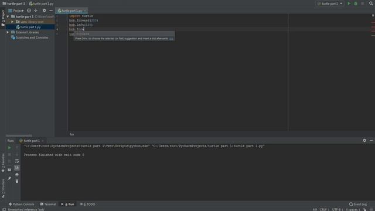The width and height of the screenshot is (375, 211).
Task: Change the UTF-8 file encoding
Action: [337, 209]
